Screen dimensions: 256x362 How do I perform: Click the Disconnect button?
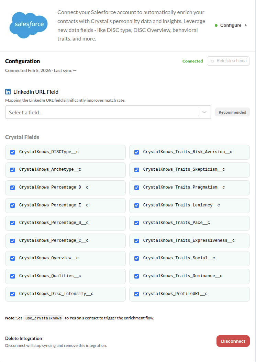[x=233, y=341]
